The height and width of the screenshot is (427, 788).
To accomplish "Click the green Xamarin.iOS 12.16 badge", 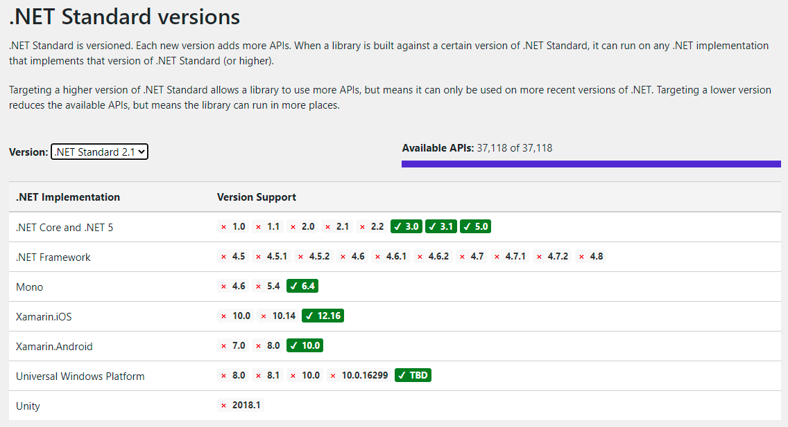I will pos(323,316).
